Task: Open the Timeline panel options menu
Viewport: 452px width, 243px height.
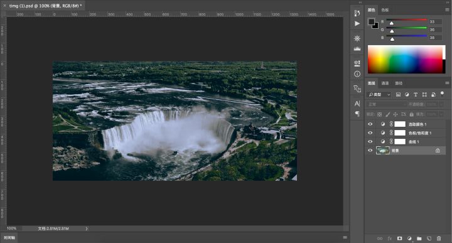Action: coord(345,237)
